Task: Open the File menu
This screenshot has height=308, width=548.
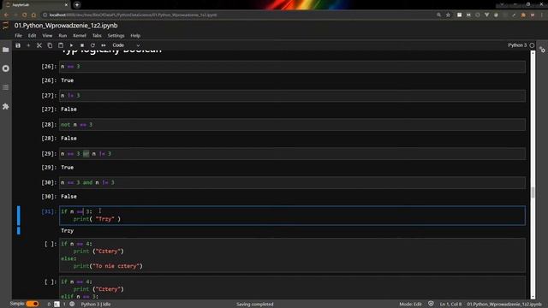Action: click(18, 36)
